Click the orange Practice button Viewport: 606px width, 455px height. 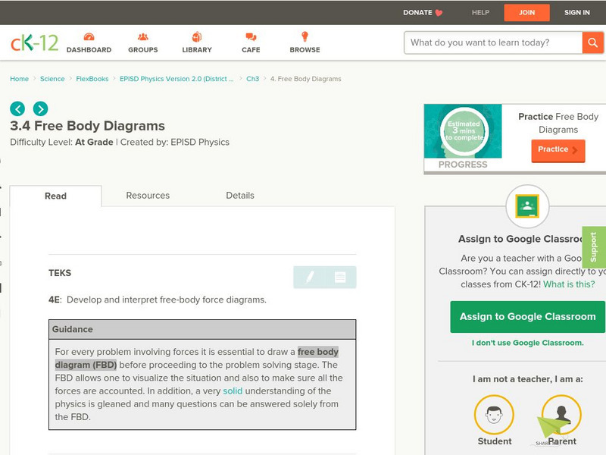558,150
